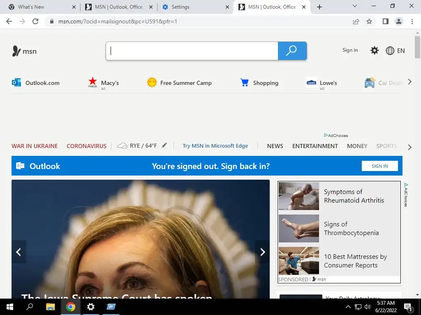Open File Explorer from taskbar

pos(50,307)
